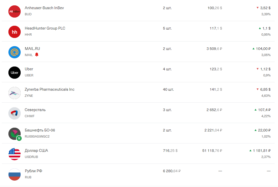Viewport: 278px width, 187px height.
Task: Click the USDRUB 1 181,81 ₽ profit value
Action: pyautogui.click(x=261, y=151)
